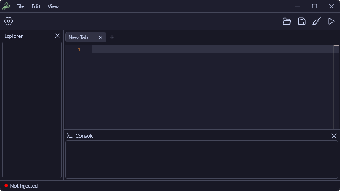This screenshot has height=191, width=340.
Task: Click inside the empty Explorer file list
Action: pyautogui.click(x=32, y=110)
